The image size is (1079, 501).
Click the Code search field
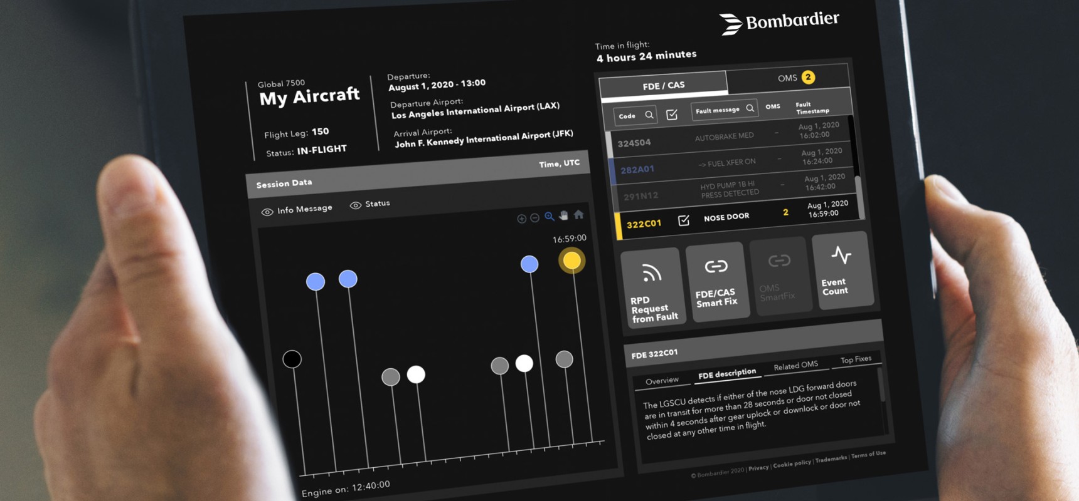635,116
